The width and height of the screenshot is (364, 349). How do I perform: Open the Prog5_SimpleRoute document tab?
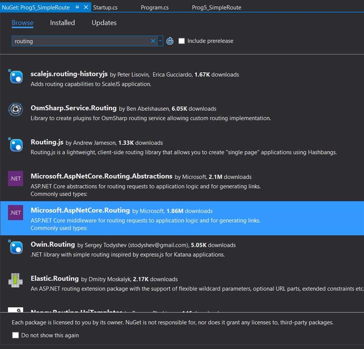(217, 7)
